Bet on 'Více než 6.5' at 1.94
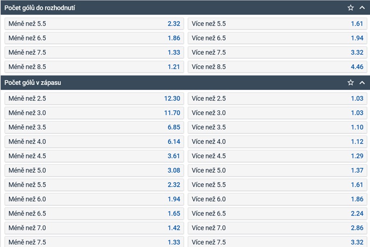This screenshot has height=247, width=370. (277, 38)
